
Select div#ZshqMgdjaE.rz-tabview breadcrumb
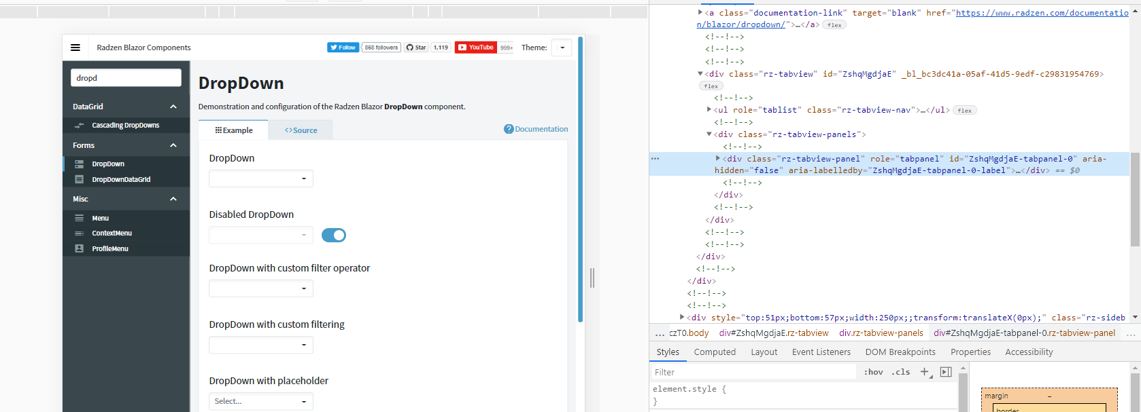[774, 333]
